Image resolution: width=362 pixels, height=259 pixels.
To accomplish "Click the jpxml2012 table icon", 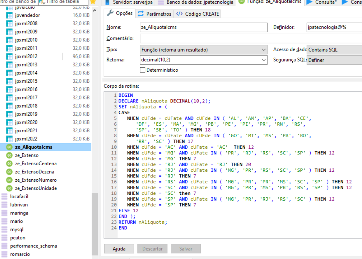I will (x=9, y=57).
